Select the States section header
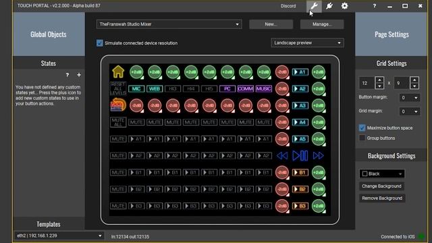Viewport: 432px width, 243px height. [x=49, y=63]
